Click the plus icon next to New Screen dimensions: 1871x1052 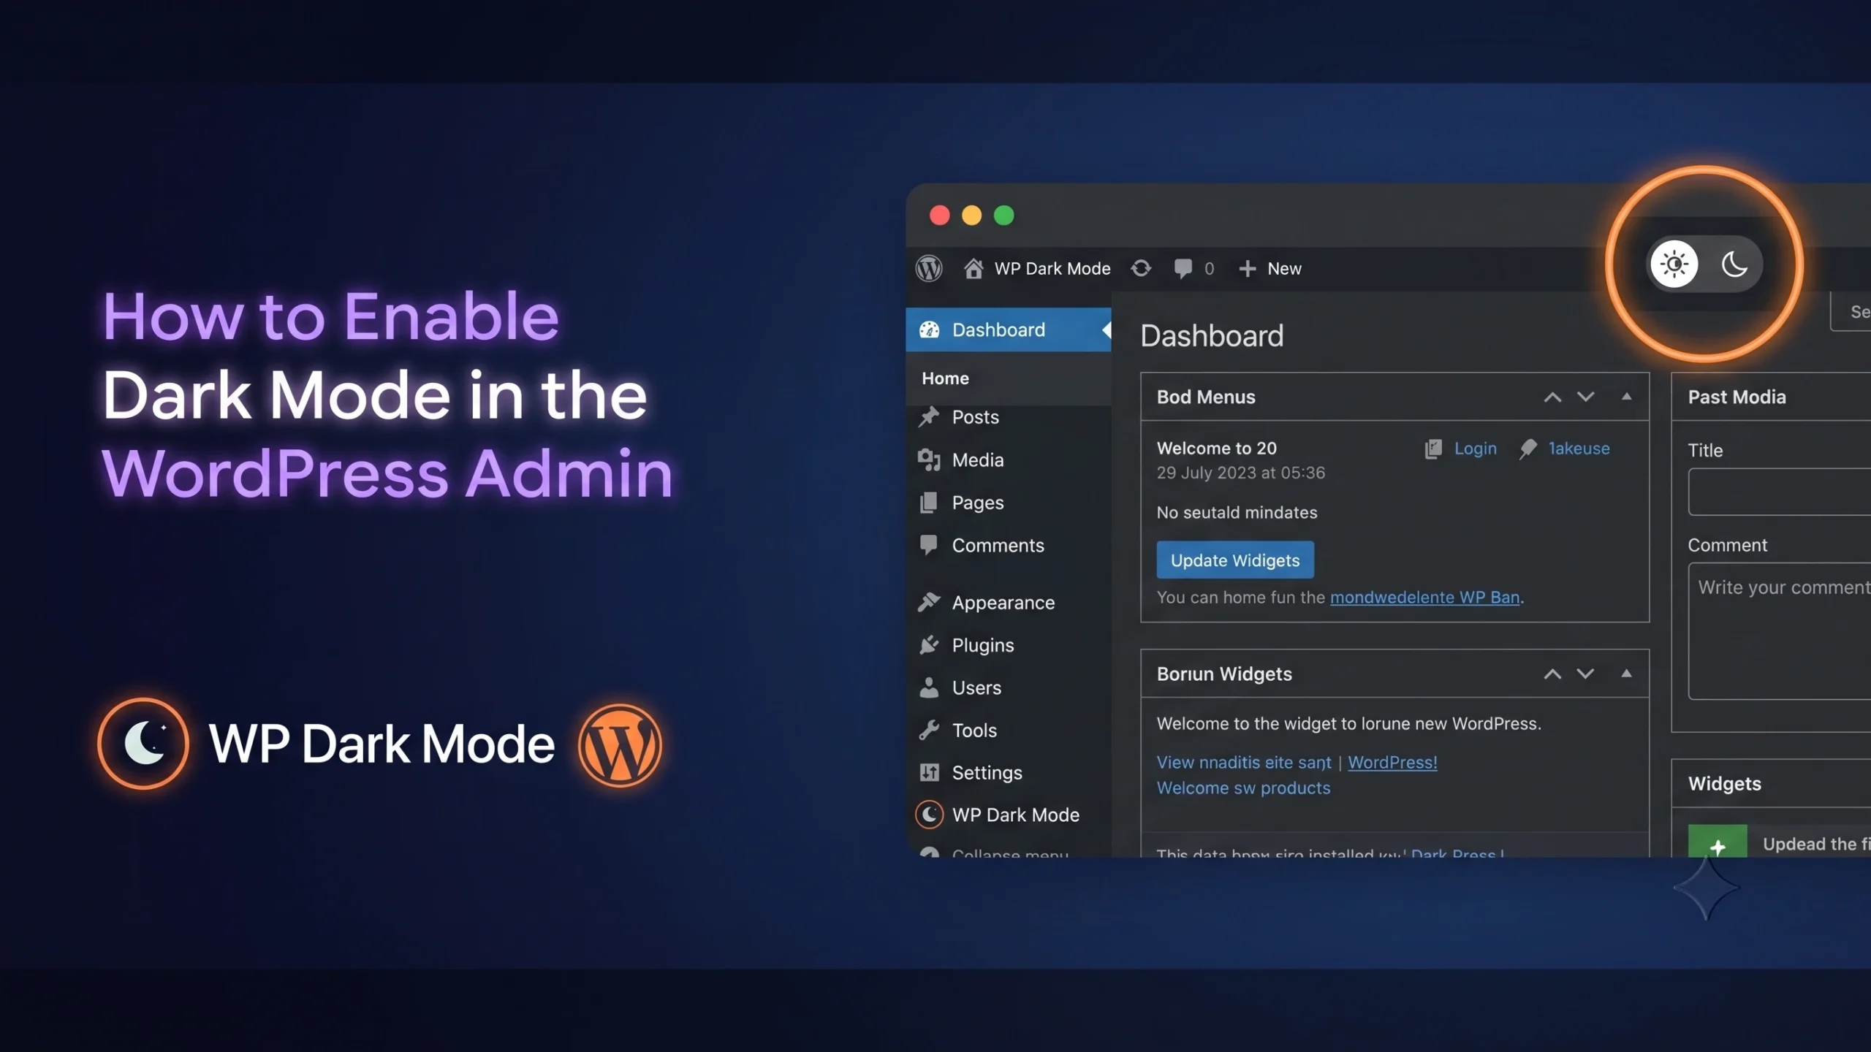point(1247,269)
